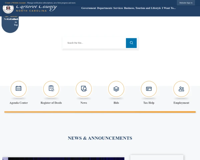Expand the Services menu

pyautogui.click(x=118, y=8)
